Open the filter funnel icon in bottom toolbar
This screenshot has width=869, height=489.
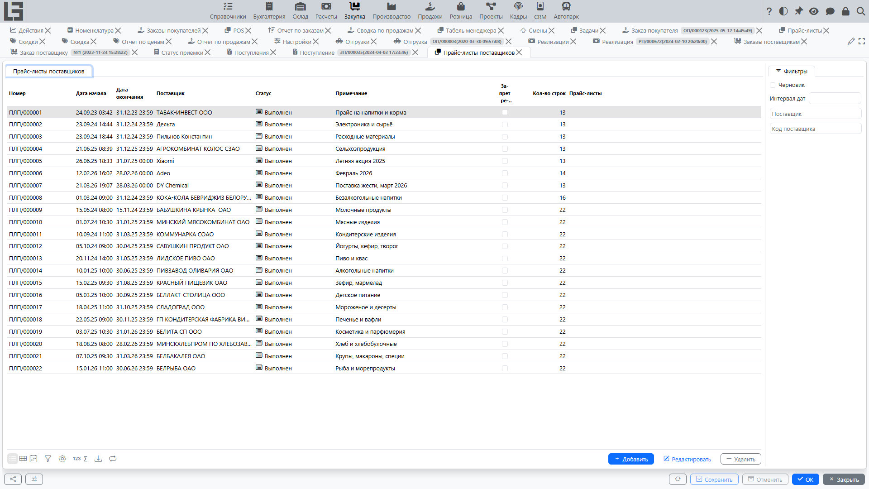[48, 459]
